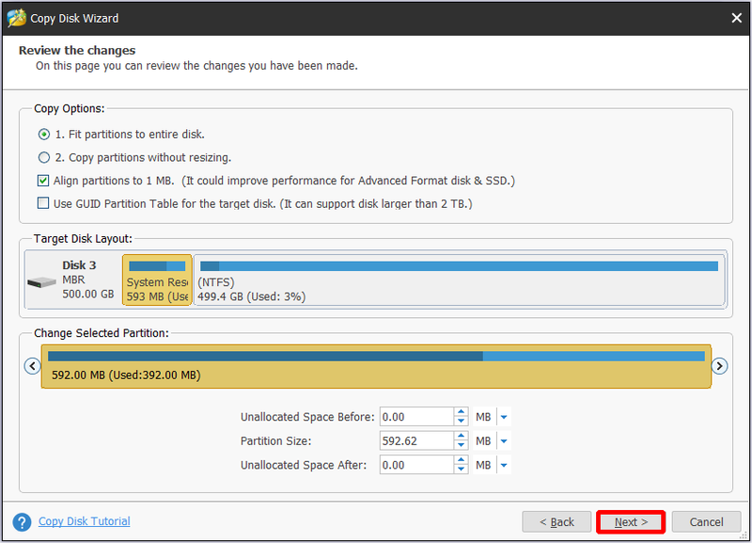Uncheck Align partitions to 1 MB
752x543 pixels.
click(x=43, y=181)
